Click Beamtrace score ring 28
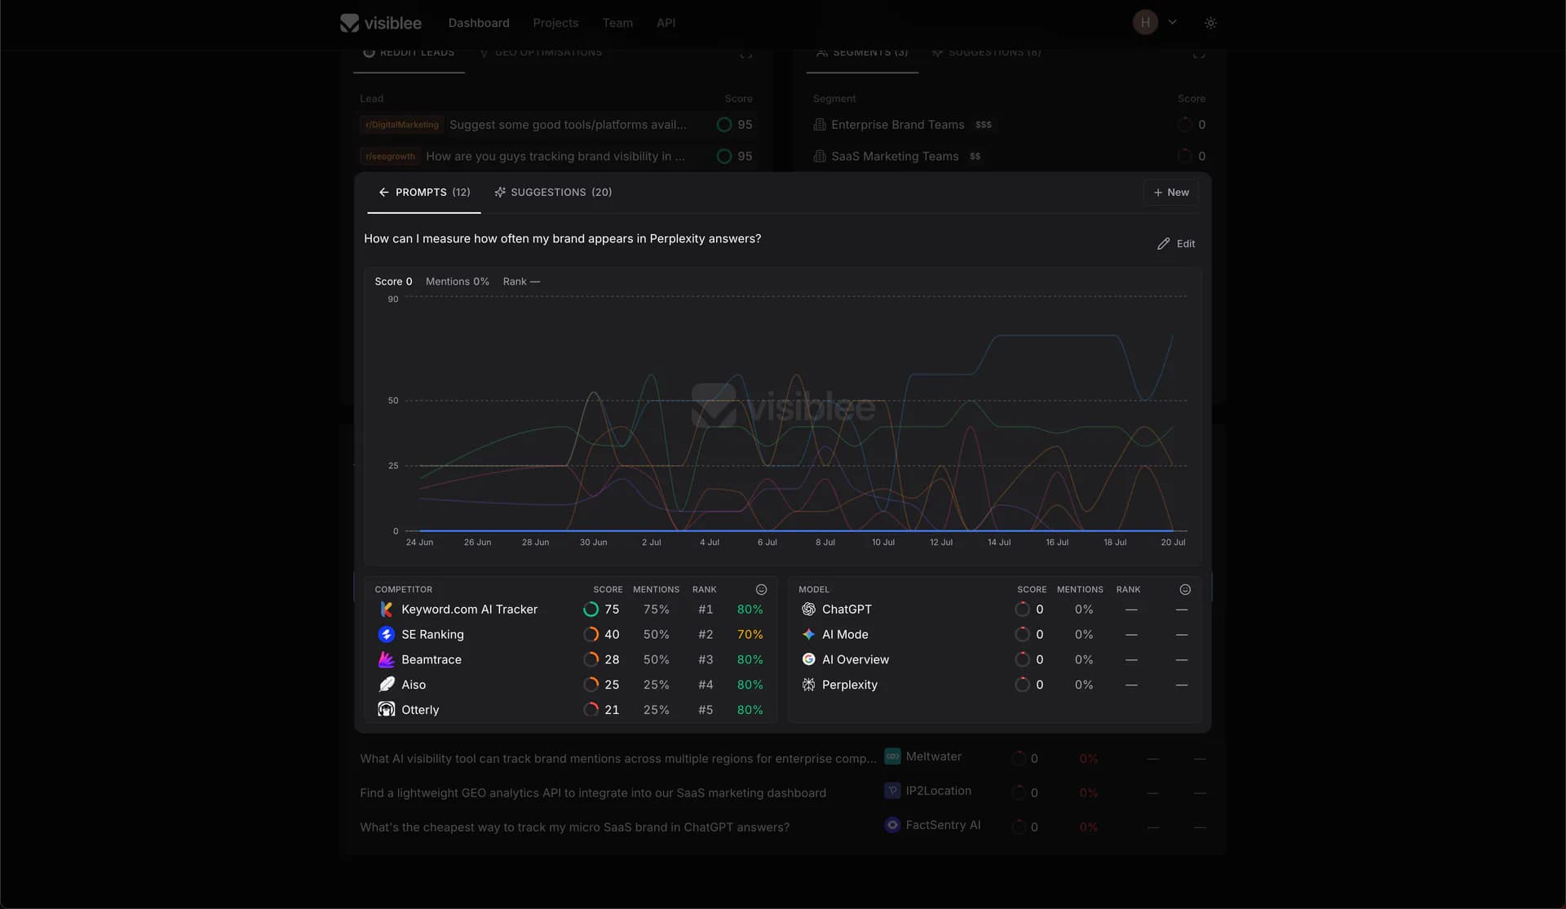Viewport: 1566px width, 909px height. [x=591, y=660]
